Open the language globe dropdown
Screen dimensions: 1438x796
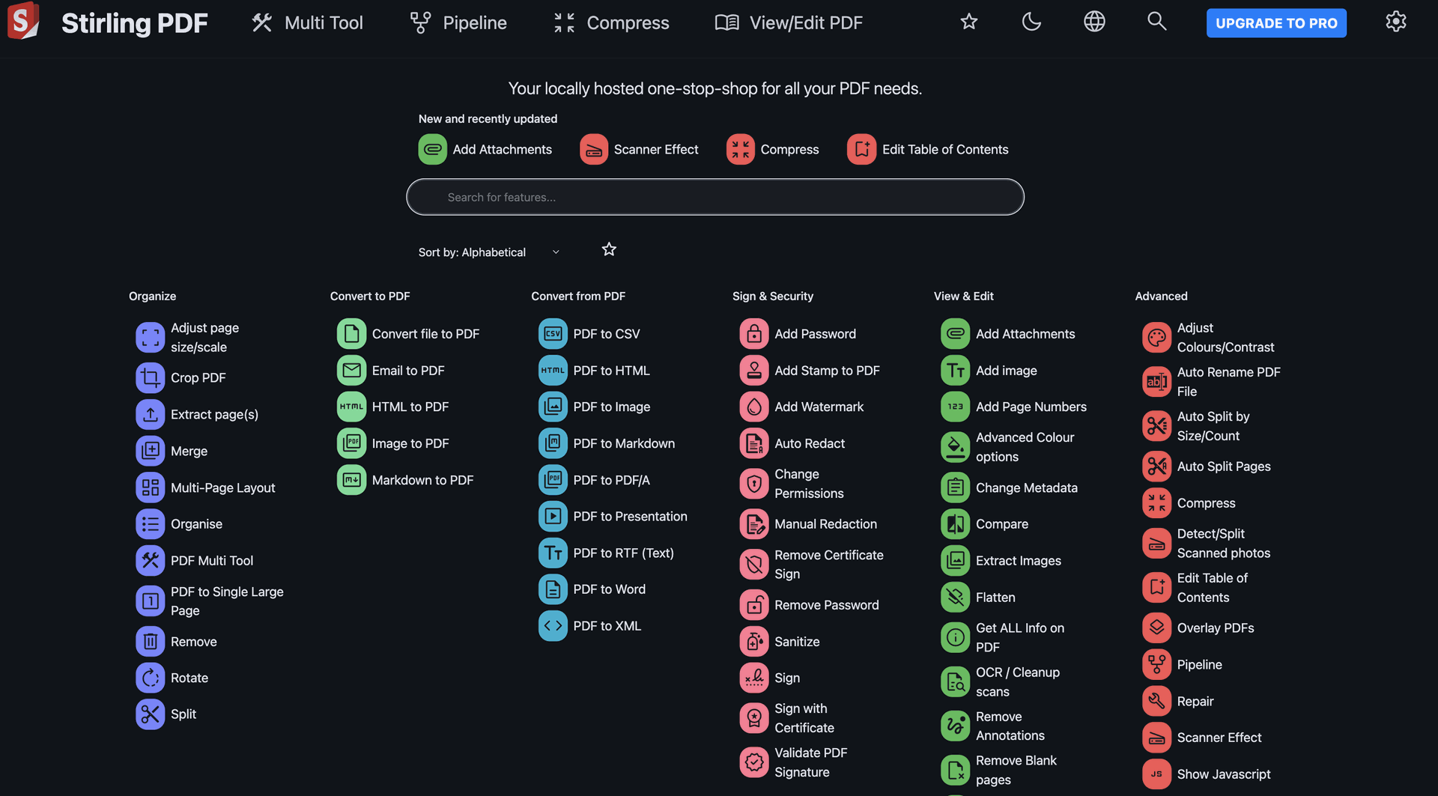(1094, 22)
